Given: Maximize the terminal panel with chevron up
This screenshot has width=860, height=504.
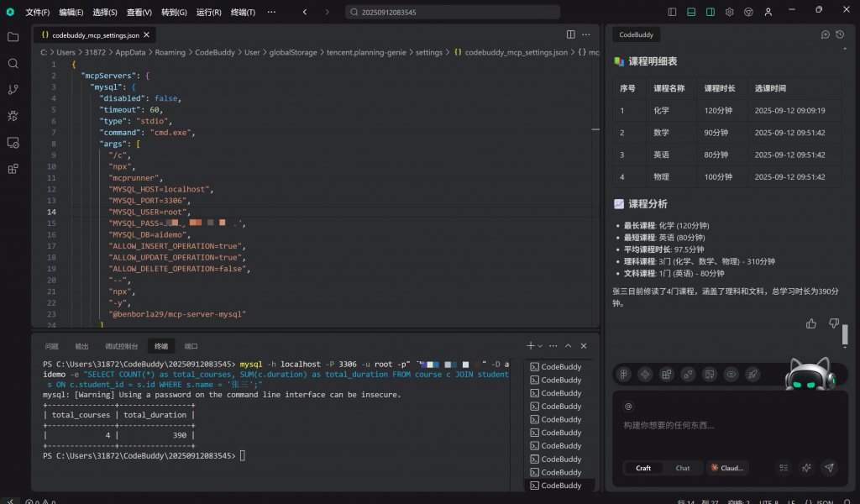Looking at the screenshot, I should 568,346.
